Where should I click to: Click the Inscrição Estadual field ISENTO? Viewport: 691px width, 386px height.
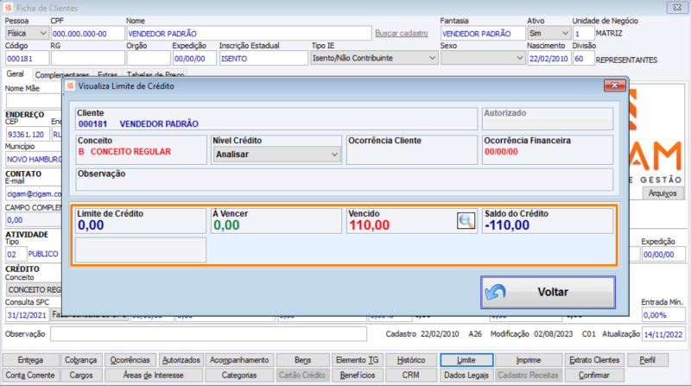263,58
